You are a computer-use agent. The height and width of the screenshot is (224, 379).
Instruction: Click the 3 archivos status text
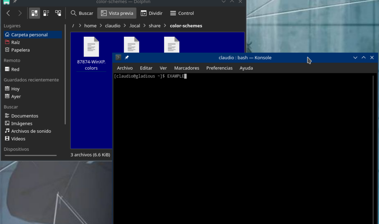(x=90, y=155)
